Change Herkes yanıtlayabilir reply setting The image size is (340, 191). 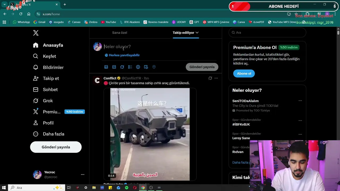point(122,55)
